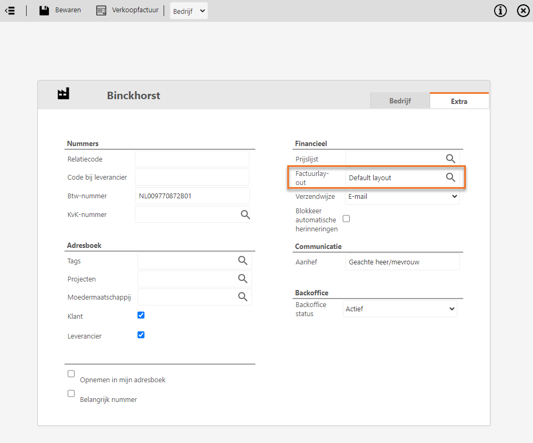Click the Btw-nummer input field
Viewport: 533px width, 443px height.
pyautogui.click(x=192, y=196)
